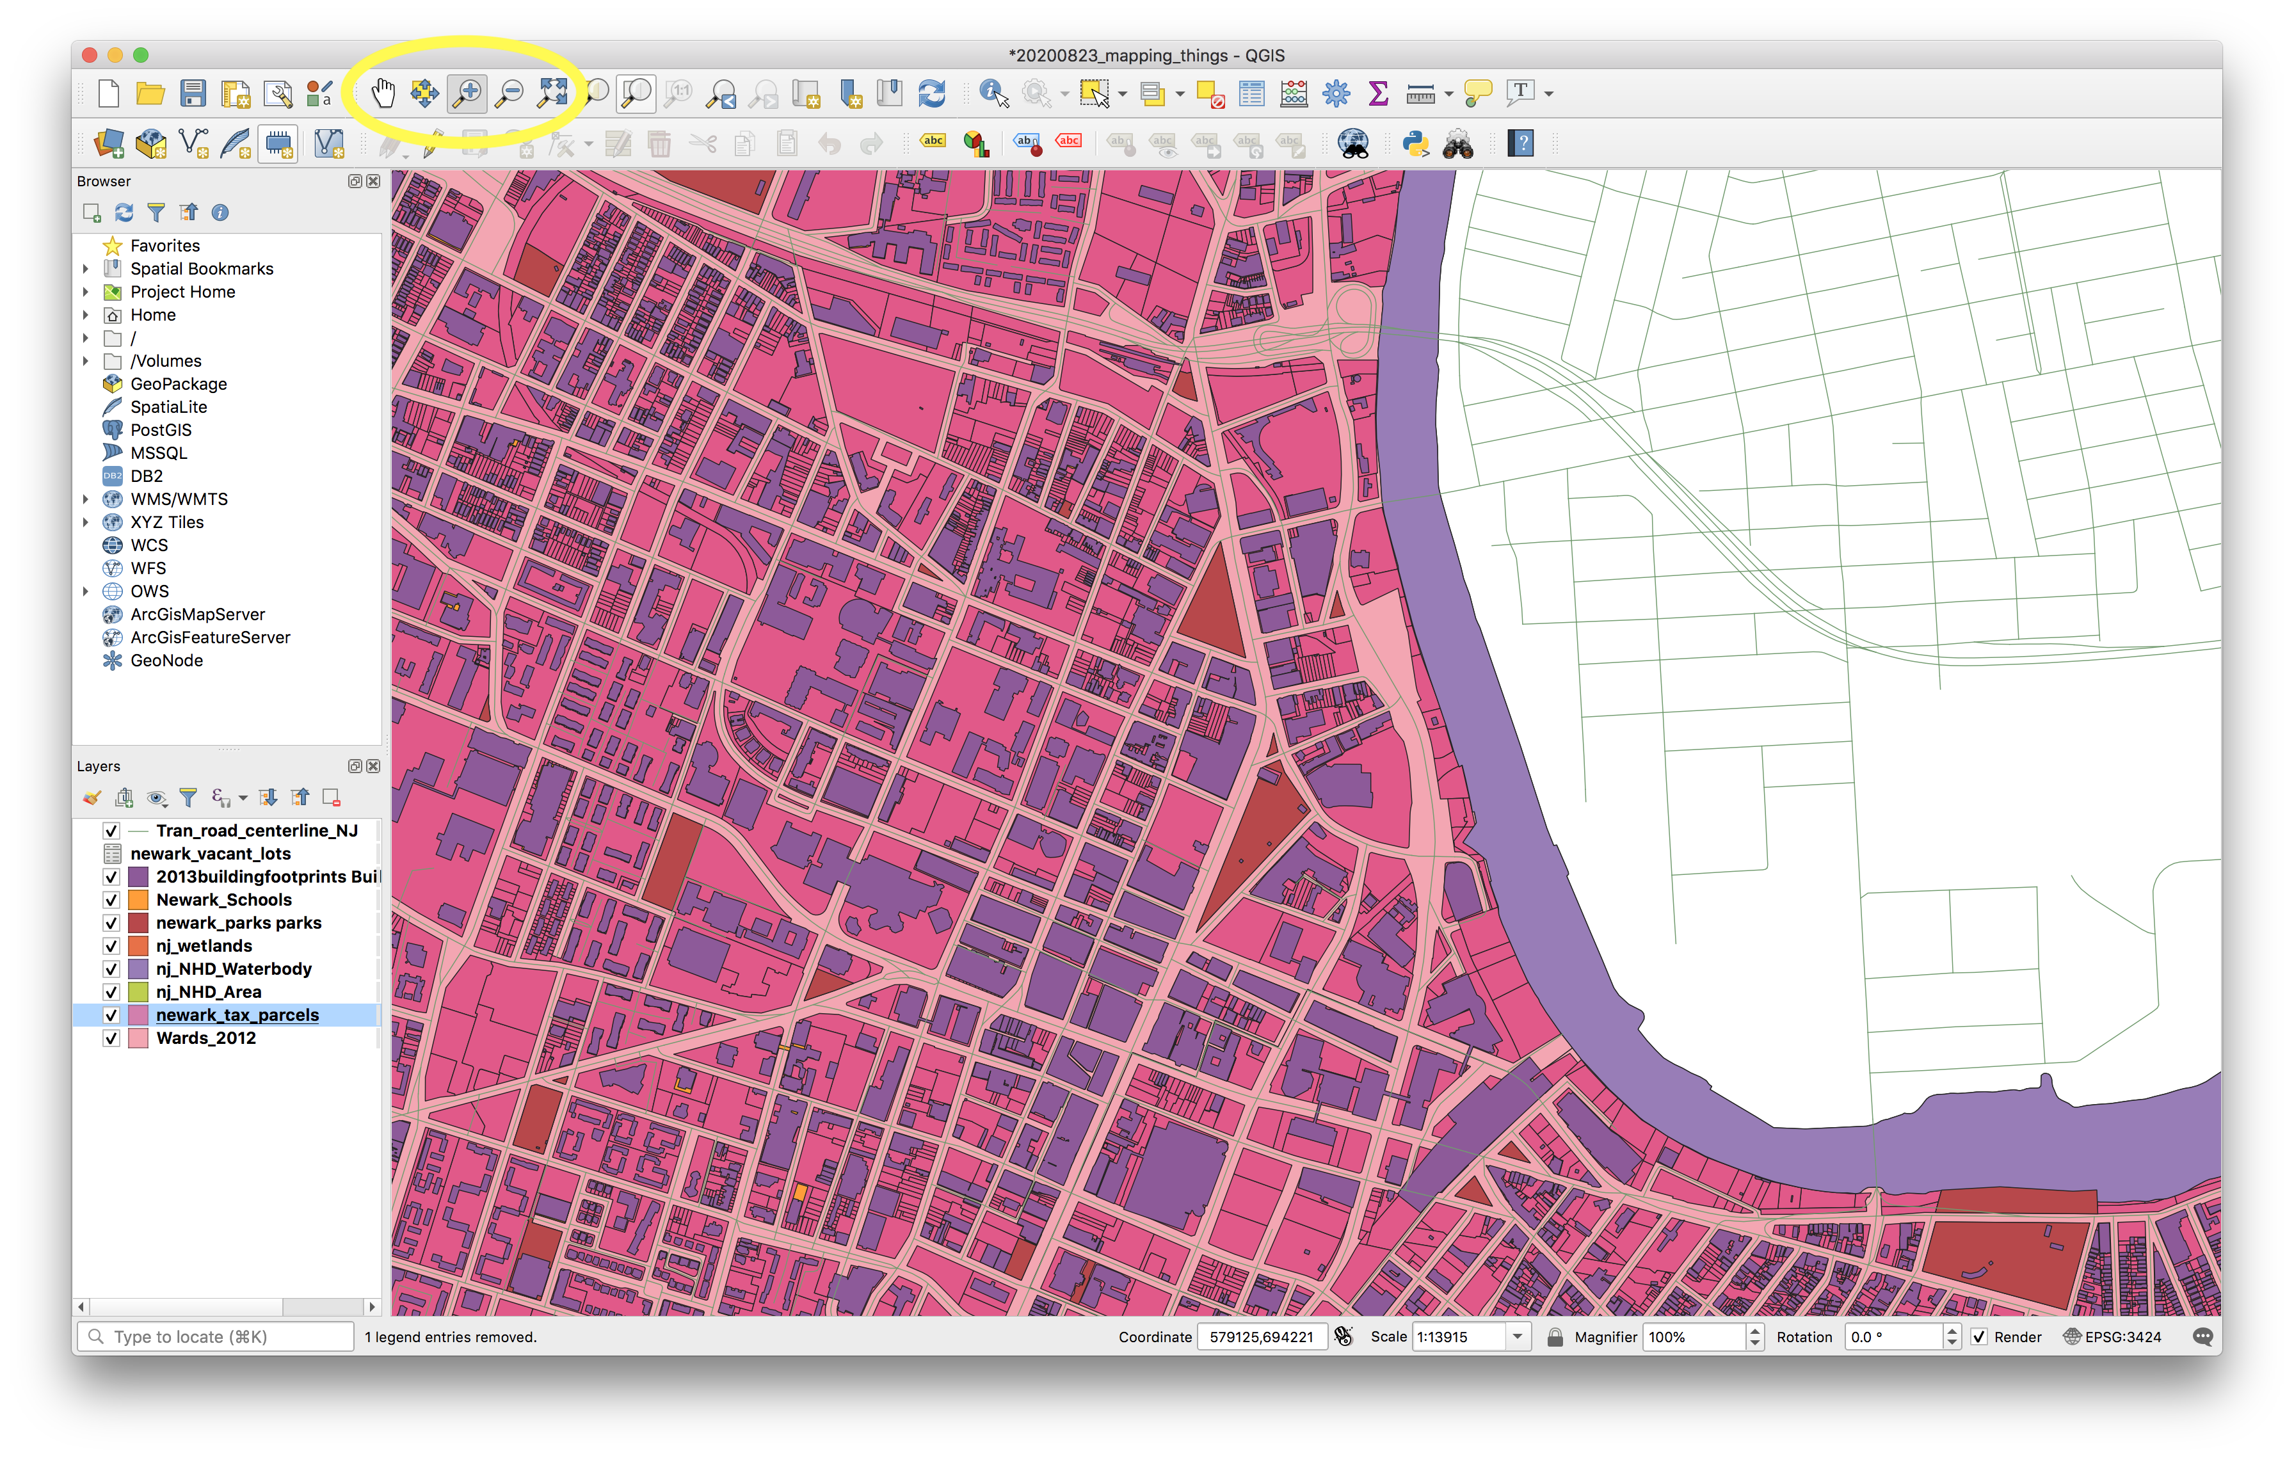This screenshot has height=1458, width=2294.
Task: Expand the XYZ Tiles tree item
Action: [86, 522]
